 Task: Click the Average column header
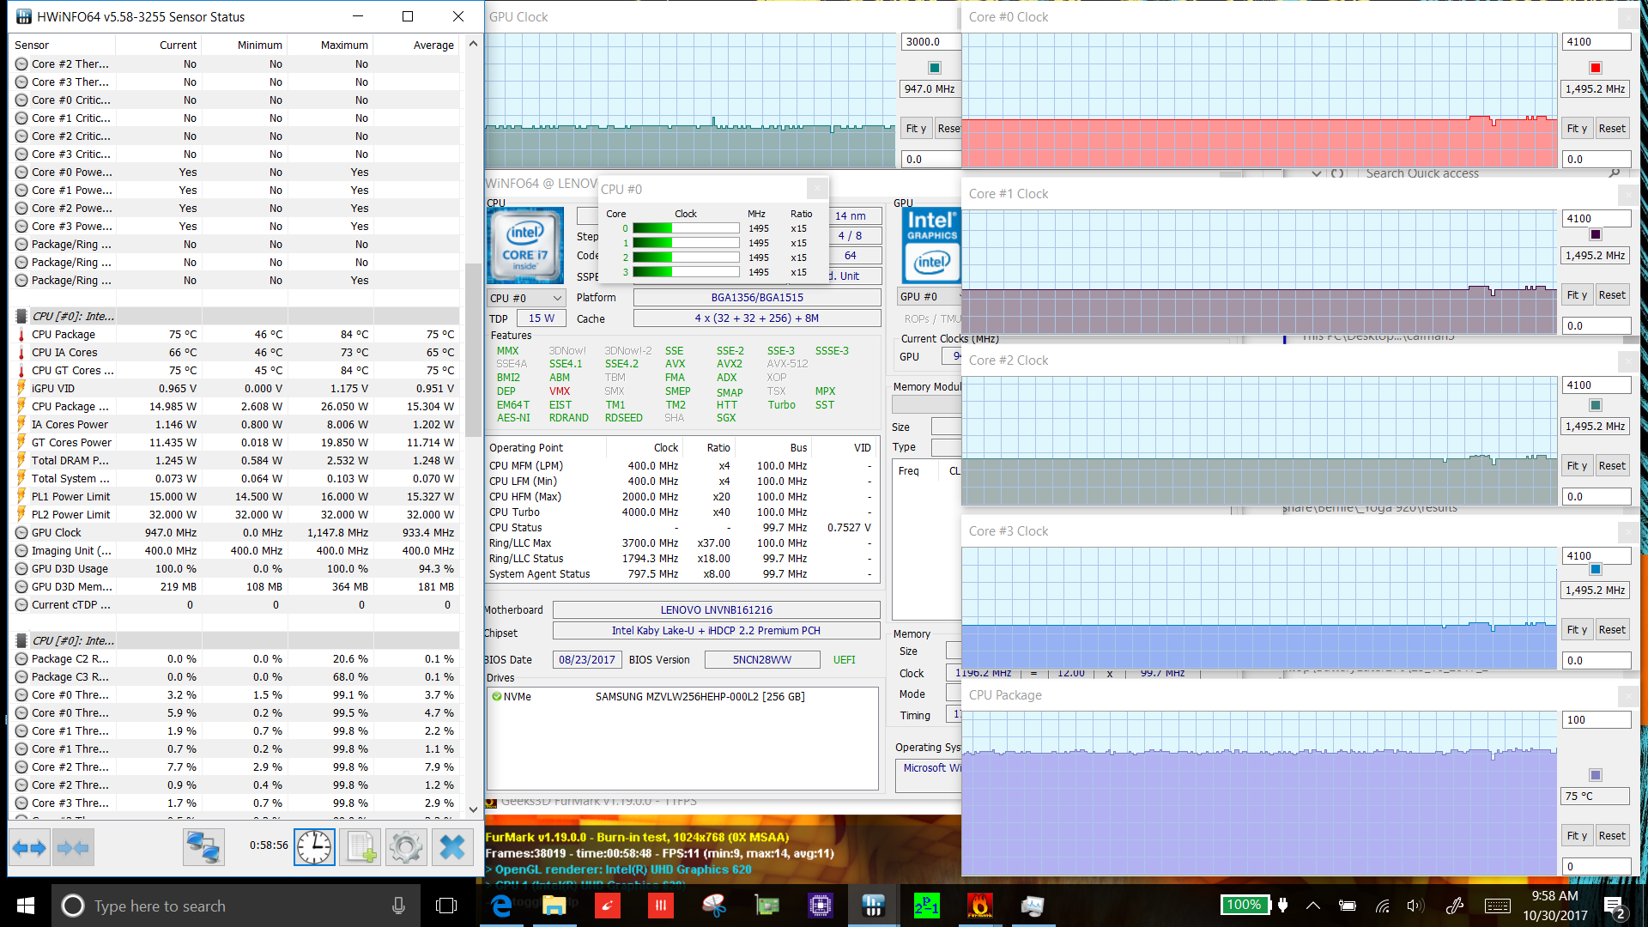pos(433,45)
